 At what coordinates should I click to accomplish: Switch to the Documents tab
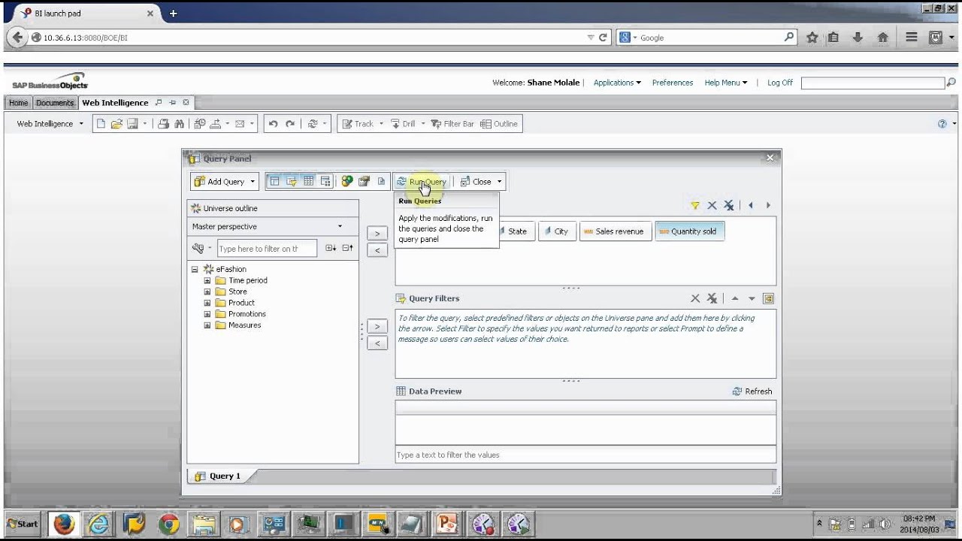pyautogui.click(x=55, y=103)
